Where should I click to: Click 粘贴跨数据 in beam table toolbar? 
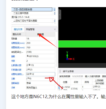[78, 76]
